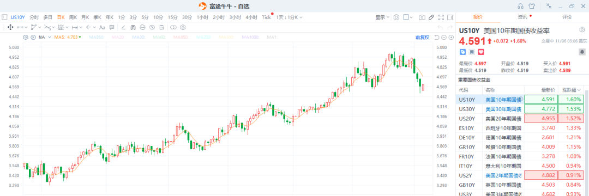Select the Tick timeframe

[266, 17]
